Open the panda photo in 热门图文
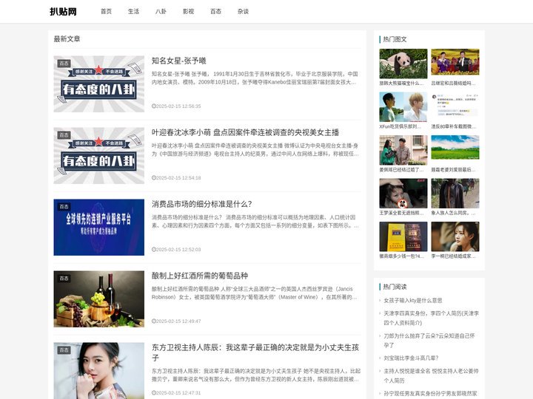This screenshot has height=399, width=533. 403,64
